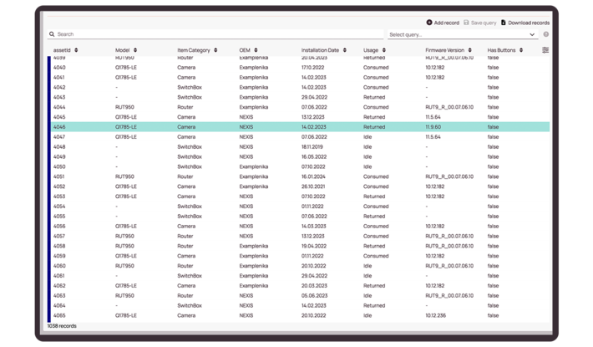
Task: Click the Add record plus icon
Action: tap(429, 23)
